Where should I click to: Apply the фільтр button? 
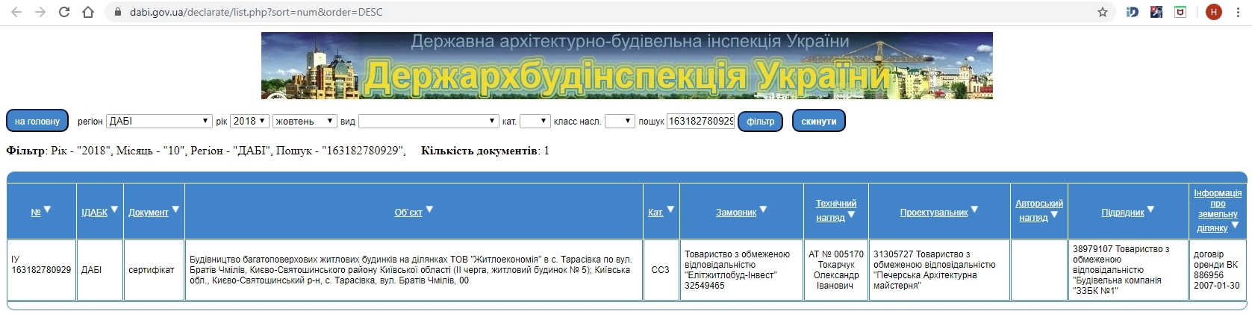[760, 121]
